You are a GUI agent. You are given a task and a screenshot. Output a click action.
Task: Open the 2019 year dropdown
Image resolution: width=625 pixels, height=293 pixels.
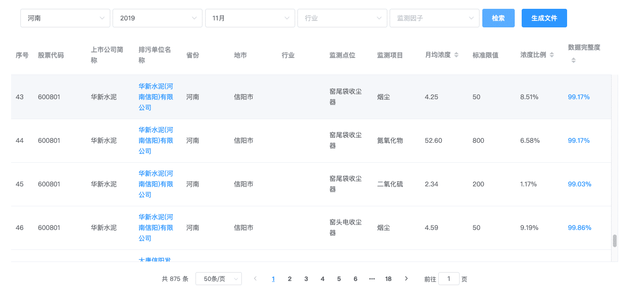point(158,18)
